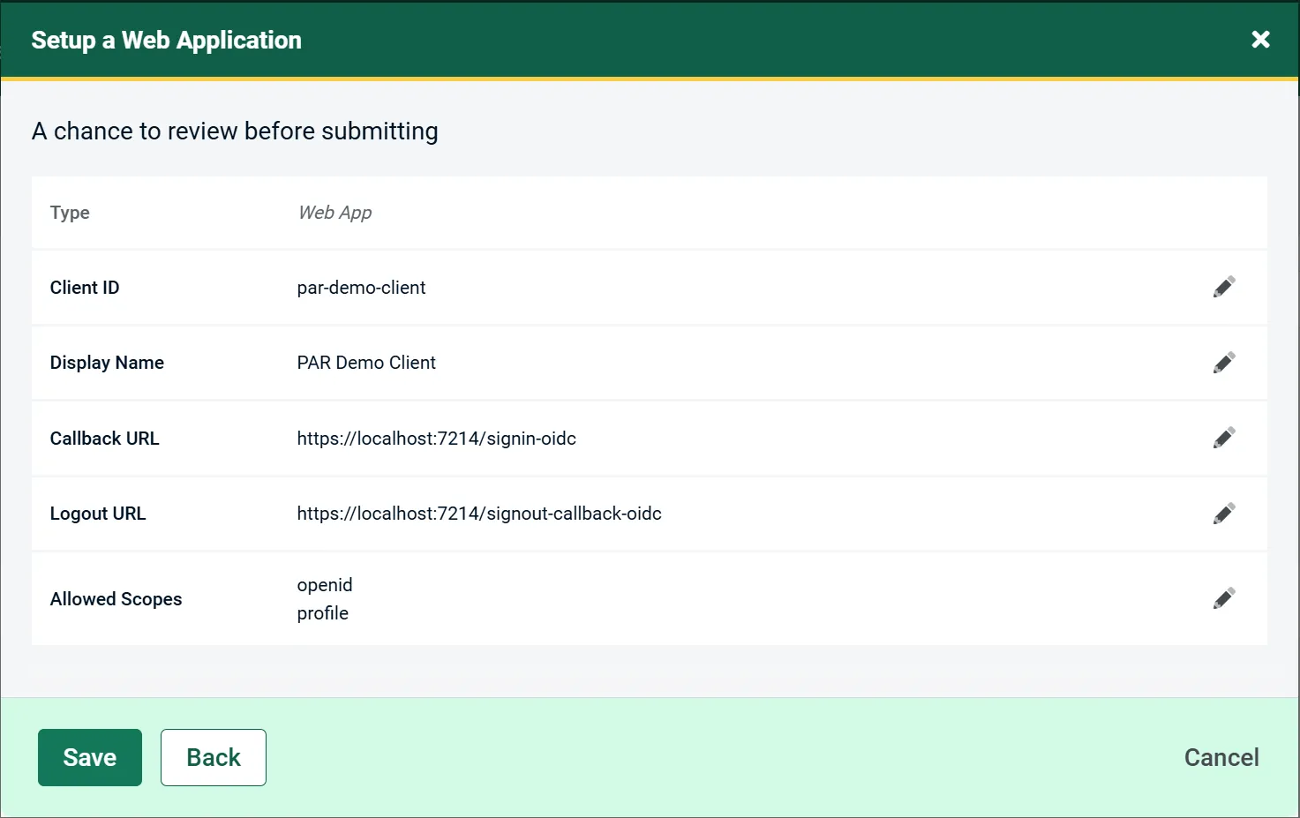This screenshot has height=818, width=1300.
Task: Click the edit pencil icon for Display Name
Action: click(x=1224, y=362)
